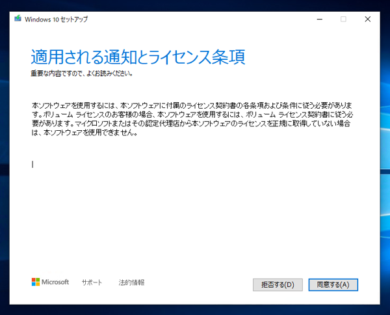The width and height of the screenshot is (390, 315).
Task: Click the subtitle 重要な内容ですので、よくお読みください。
Action: point(82,74)
